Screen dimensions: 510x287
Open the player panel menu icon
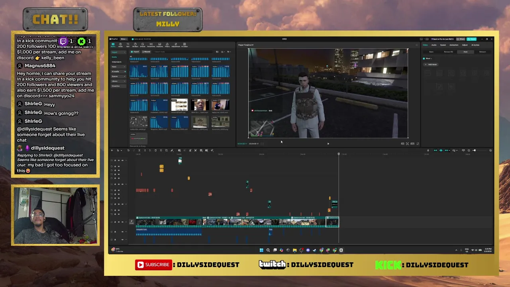[x=417, y=45]
